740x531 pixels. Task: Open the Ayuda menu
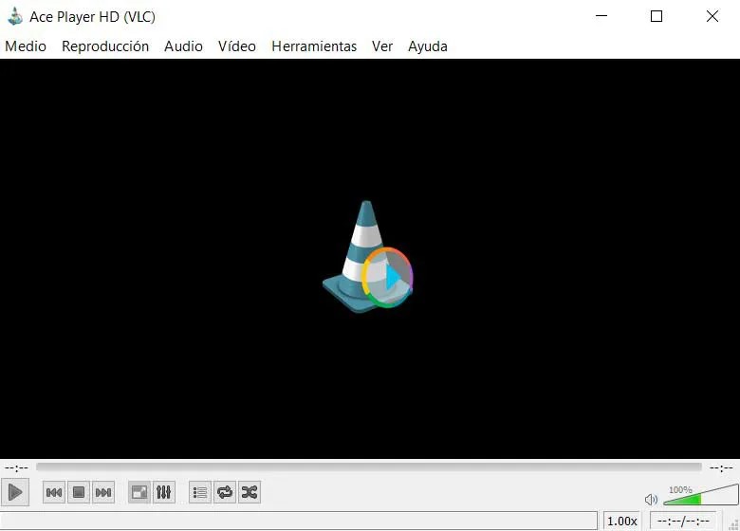pos(428,46)
